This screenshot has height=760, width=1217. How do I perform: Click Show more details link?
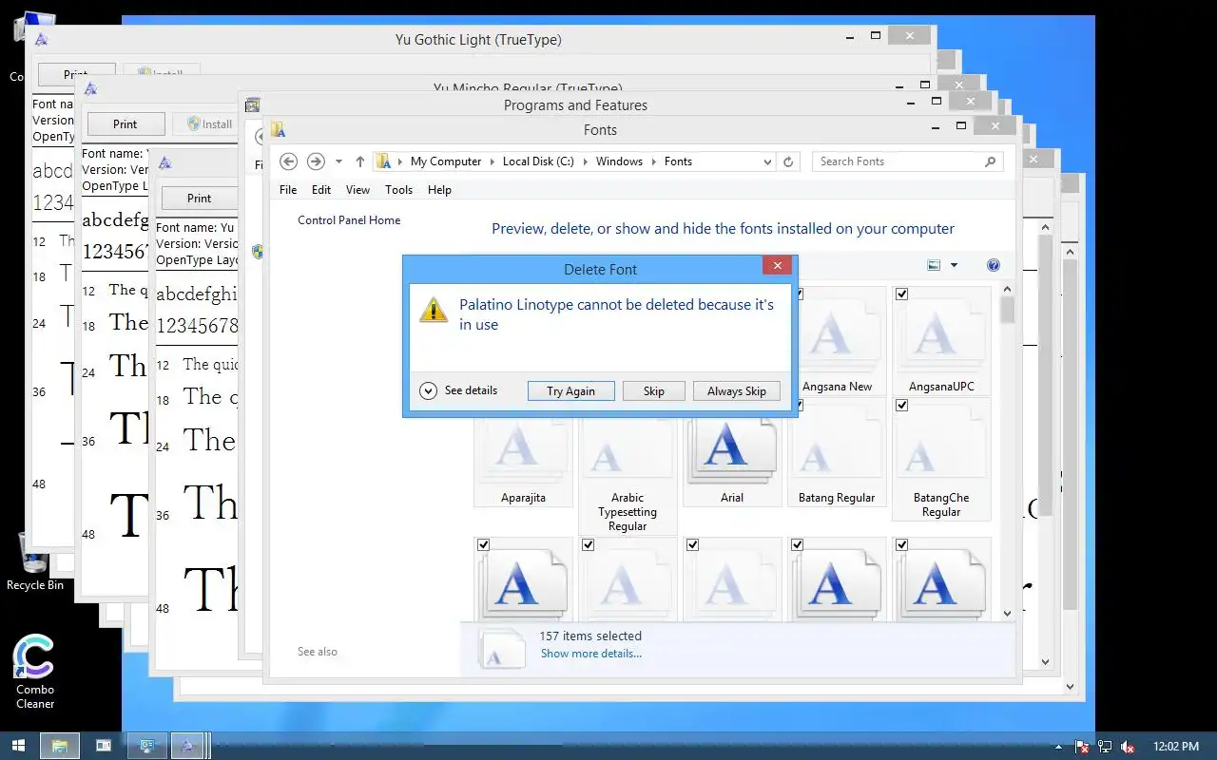point(590,654)
